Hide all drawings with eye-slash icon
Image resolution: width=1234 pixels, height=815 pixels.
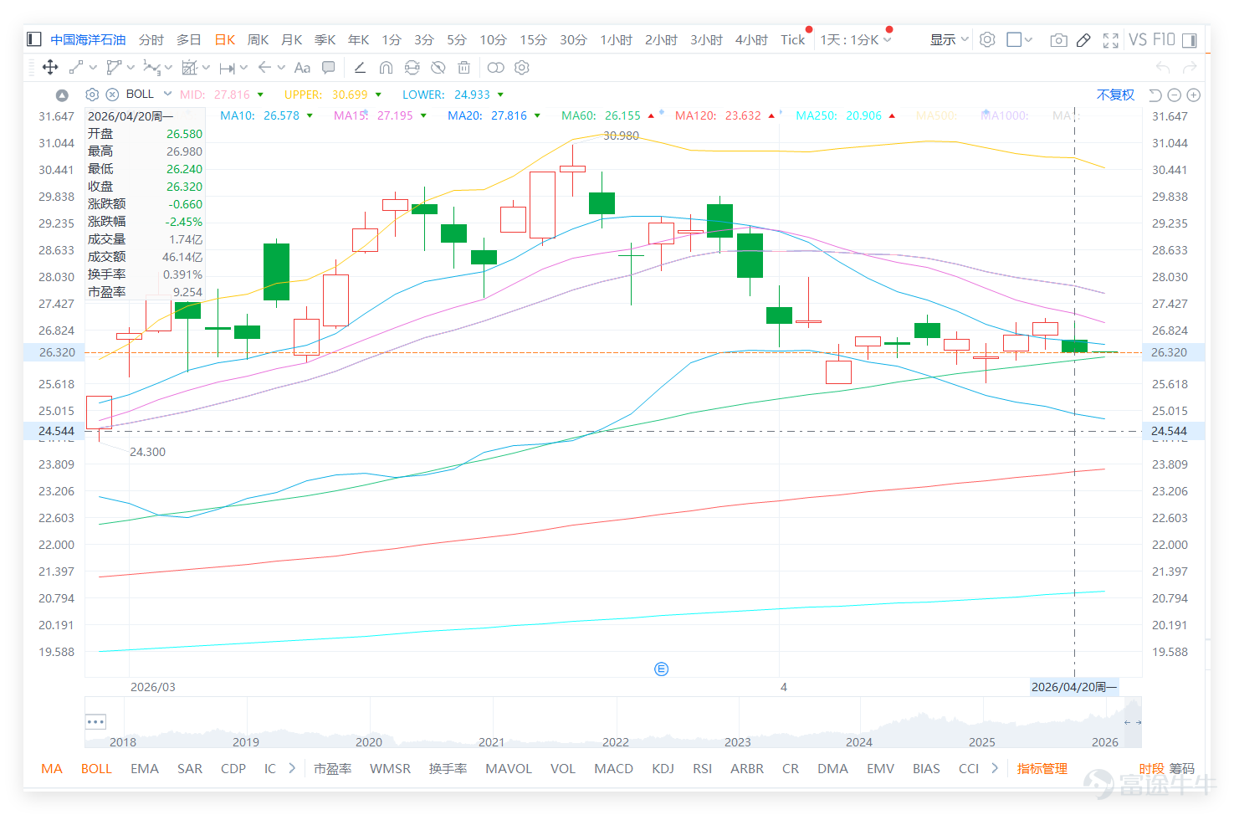[x=438, y=68]
